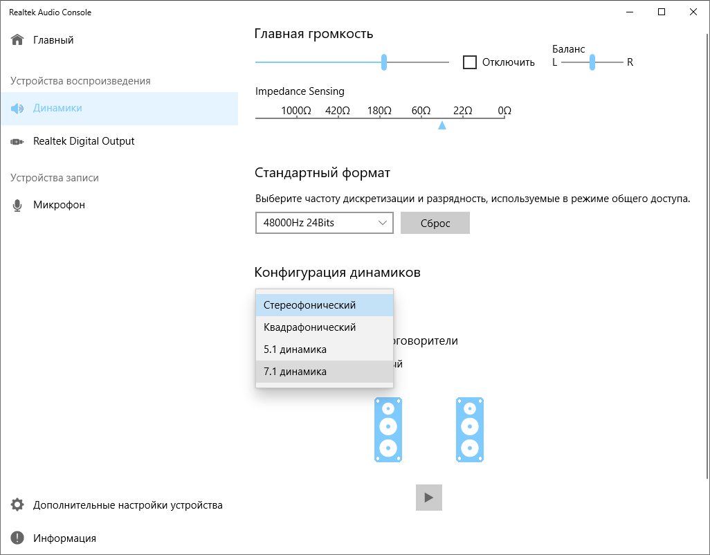
Task: Open the gear icon for additional device settings
Action: pos(17,505)
